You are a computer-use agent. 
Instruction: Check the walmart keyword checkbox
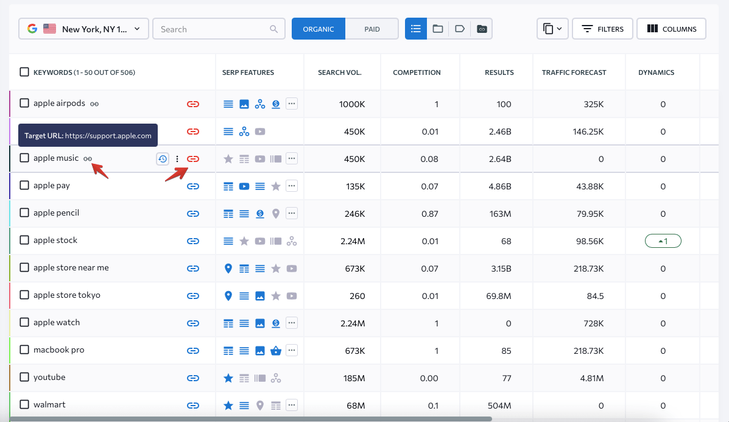tap(24, 405)
